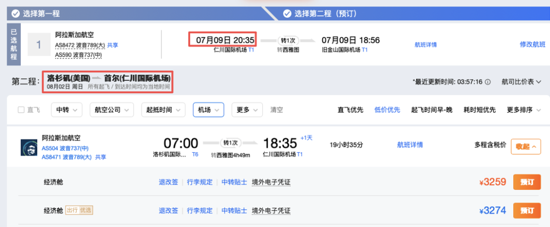Open the 更多 filter dropdown
Image resolution: width=550 pixels, height=227 pixels.
tap(247, 109)
